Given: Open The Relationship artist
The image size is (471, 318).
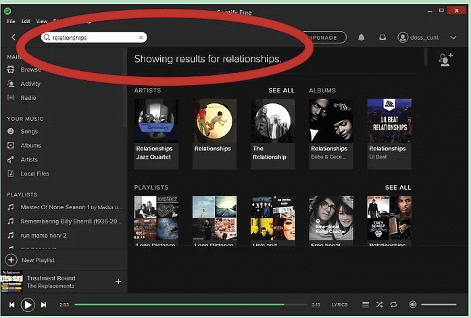Looking at the screenshot, I should [273, 134].
